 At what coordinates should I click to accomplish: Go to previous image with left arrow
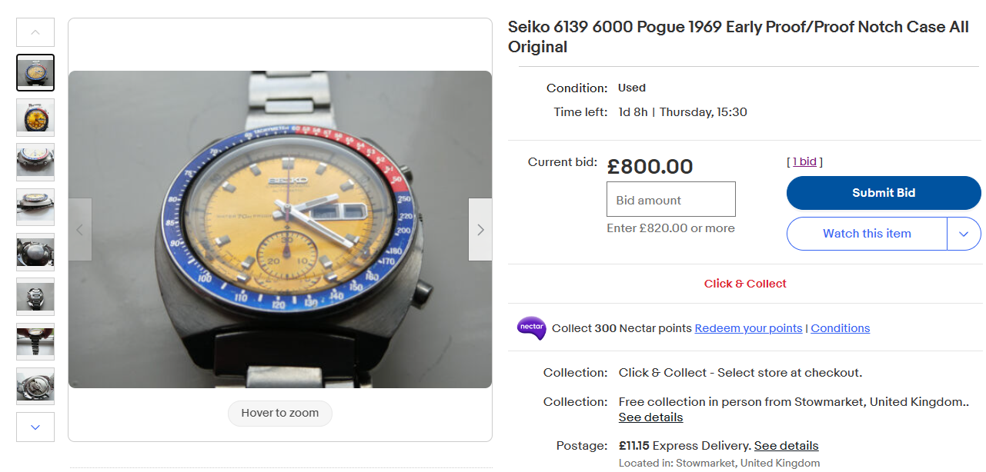point(80,230)
